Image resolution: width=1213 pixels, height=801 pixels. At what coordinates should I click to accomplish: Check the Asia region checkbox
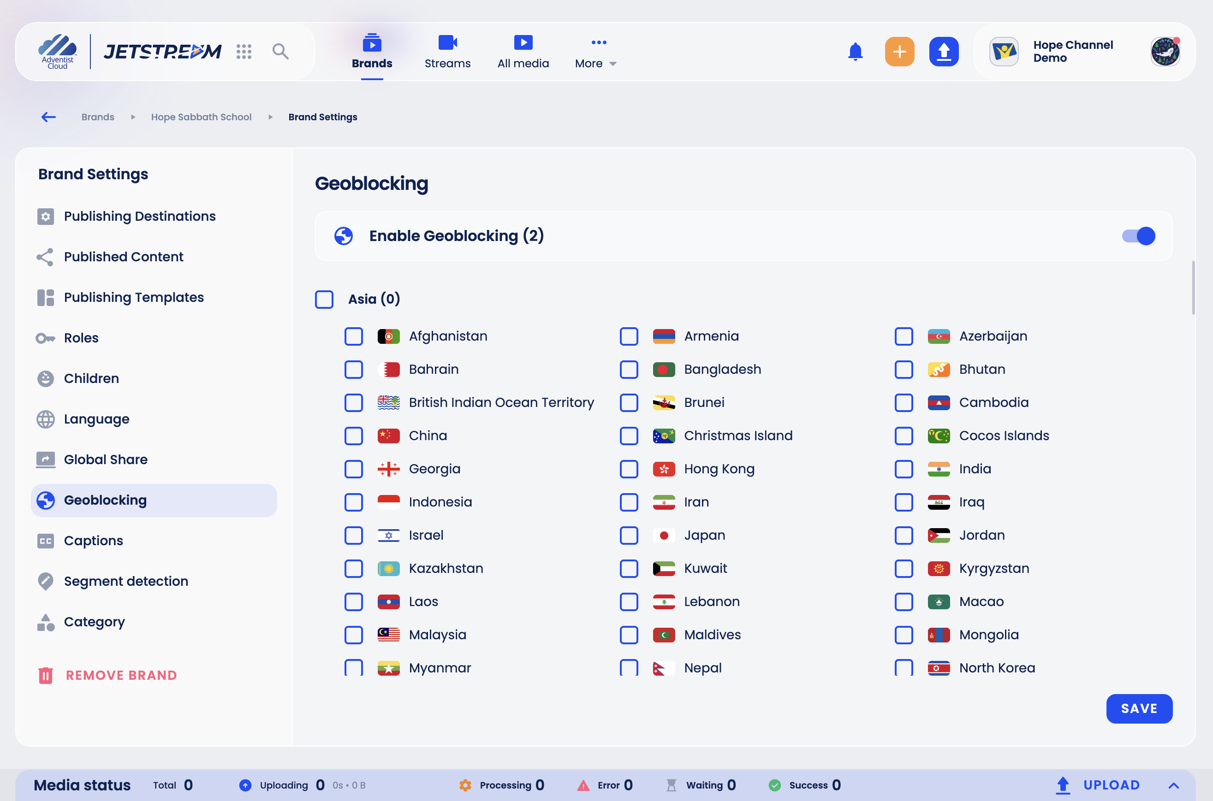click(324, 300)
